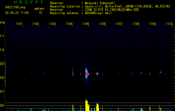This screenshot has width=175, height=111.
Task: Click the Receiving antenna label
Action: click(x=64, y=13)
